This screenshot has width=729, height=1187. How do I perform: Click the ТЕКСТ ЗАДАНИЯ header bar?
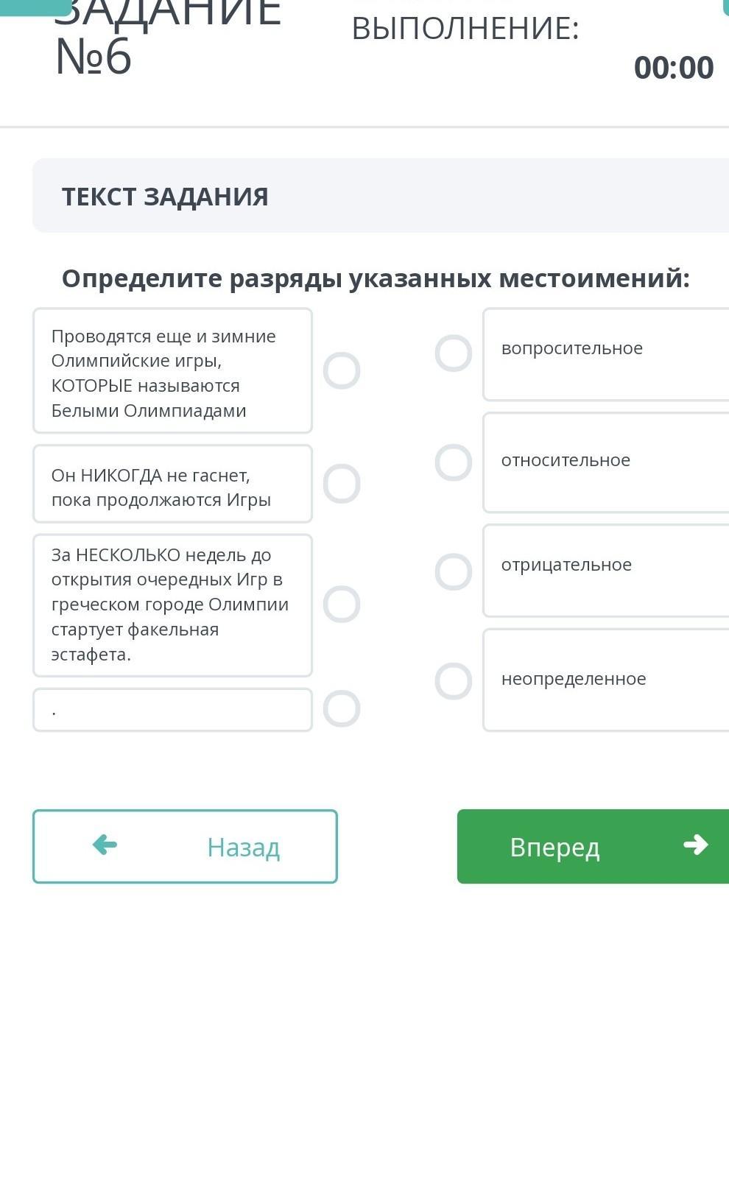pyautogui.click(x=380, y=196)
